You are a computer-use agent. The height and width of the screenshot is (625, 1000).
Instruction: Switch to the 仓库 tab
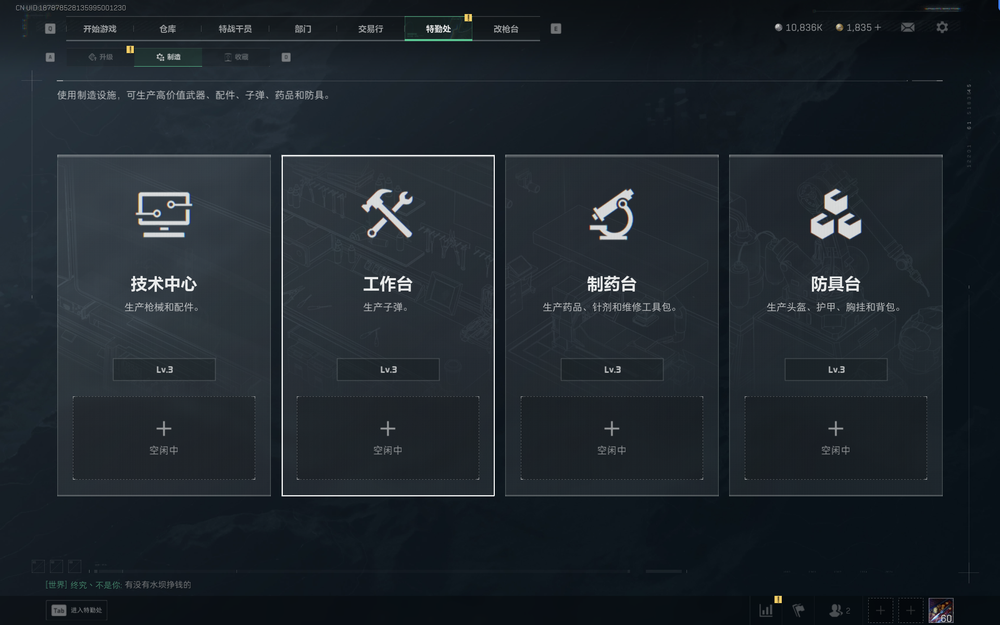coord(168,29)
